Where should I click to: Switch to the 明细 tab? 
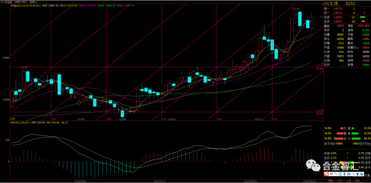click(330, 181)
